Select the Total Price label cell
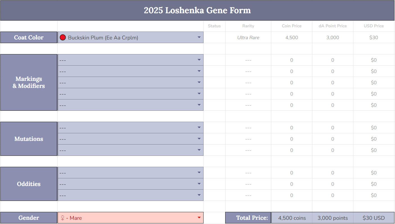Screen dimensions: 395x224 (248, 218)
